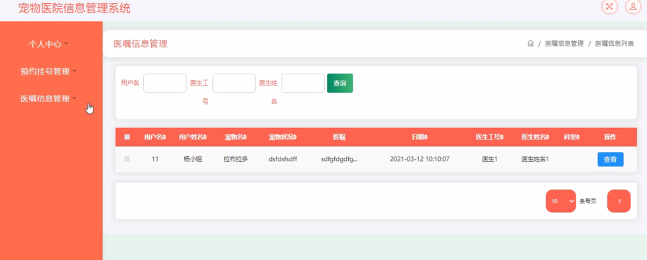The image size is (647, 260).
Task: Select the 医生姓名1 cell
Action: point(535,159)
